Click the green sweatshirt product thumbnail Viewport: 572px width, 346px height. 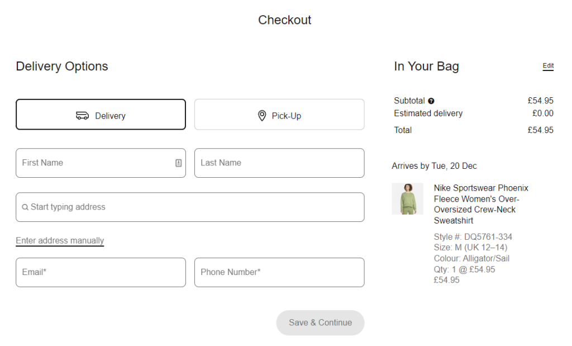[408, 199]
